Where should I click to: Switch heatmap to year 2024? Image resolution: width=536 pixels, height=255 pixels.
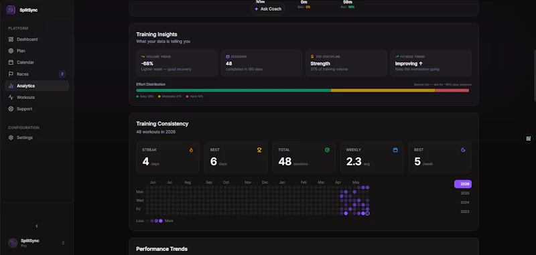(x=464, y=202)
